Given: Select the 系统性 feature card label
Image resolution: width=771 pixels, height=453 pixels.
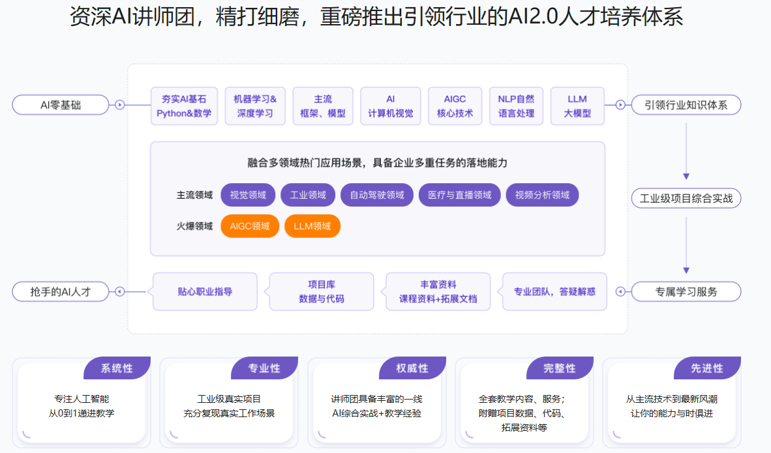Looking at the screenshot, I should (x=117, y=368).
